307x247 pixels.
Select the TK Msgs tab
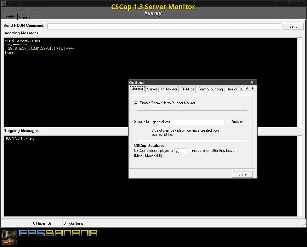(x=187, y=89)
